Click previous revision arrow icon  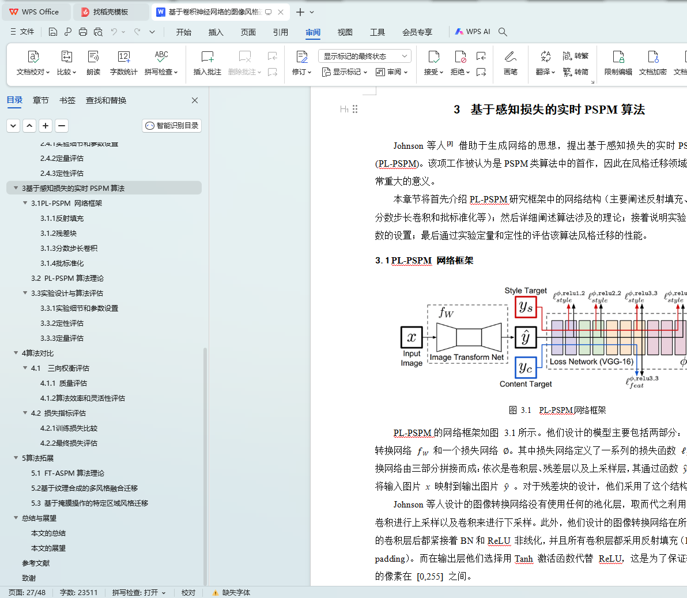tap(481, 56)
